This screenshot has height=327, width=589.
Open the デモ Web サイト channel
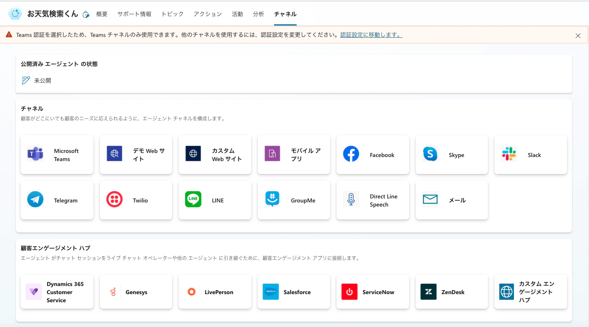pyautogui.click(x=136, y=155)
